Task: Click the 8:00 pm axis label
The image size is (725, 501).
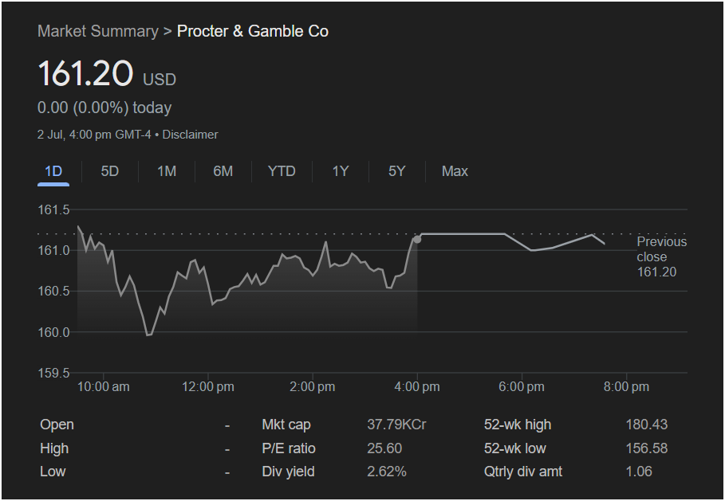Action: (x=626, y=386)
